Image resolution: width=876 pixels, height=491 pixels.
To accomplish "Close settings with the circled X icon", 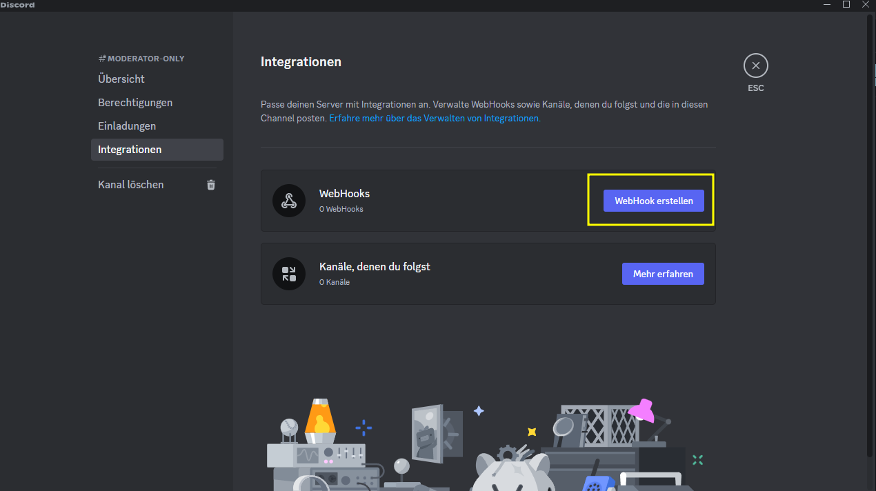I will tap(755, 66).
